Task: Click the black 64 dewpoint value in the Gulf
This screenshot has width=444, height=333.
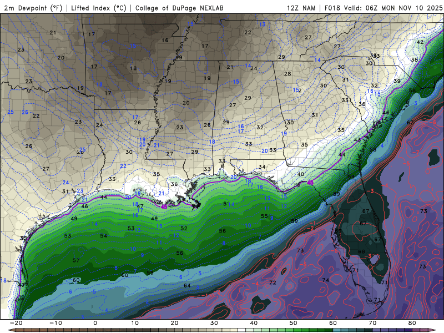Action: click(x=187, y=285)
